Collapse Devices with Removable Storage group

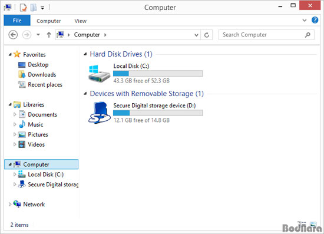click(x=85, y=94)
